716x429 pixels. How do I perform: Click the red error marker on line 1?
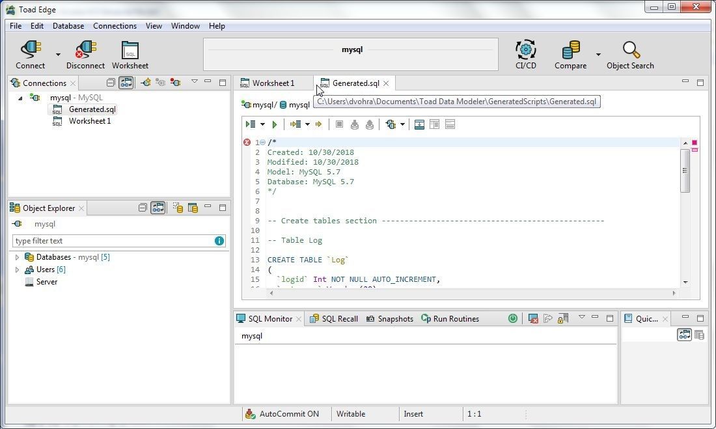point(247,142)
